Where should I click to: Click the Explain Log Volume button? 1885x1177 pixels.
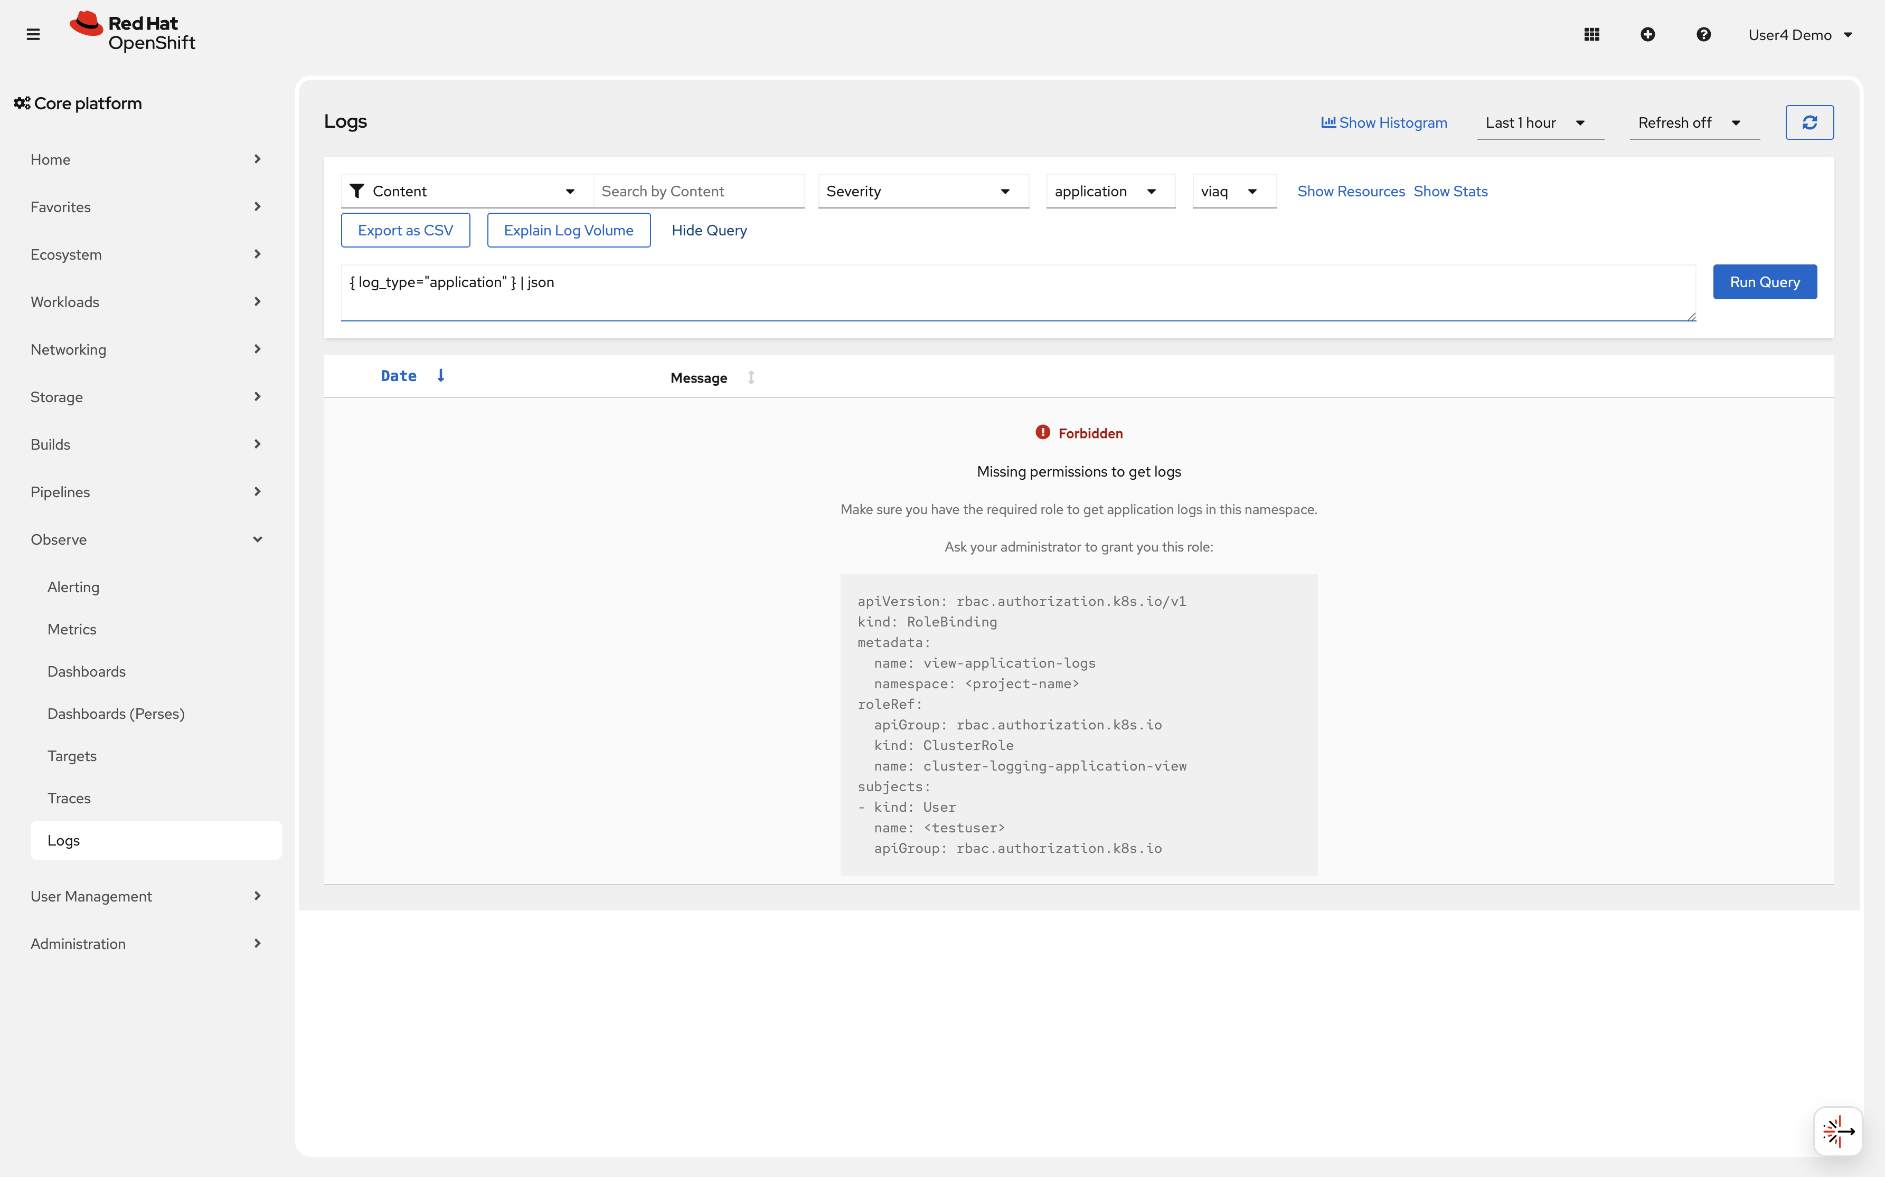(568, 230)
